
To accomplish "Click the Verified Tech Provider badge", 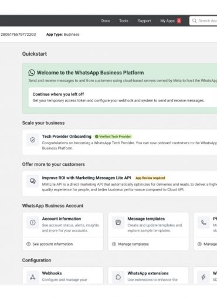I will (x=113, y=137).
